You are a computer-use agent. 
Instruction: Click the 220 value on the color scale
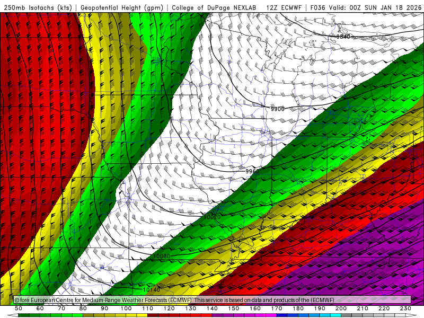384,308
